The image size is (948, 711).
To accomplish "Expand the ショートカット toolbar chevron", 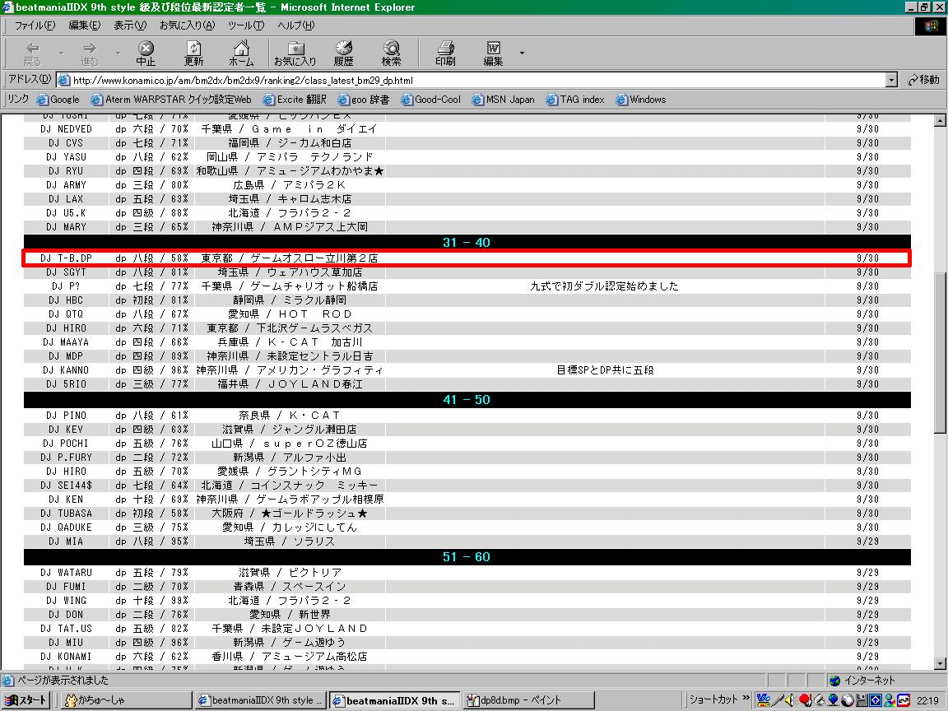I will (746, 698).
